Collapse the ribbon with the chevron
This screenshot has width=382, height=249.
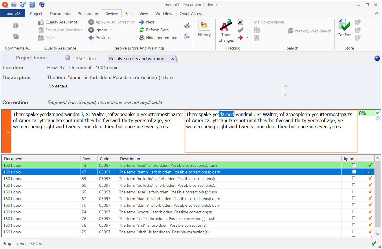tap(377, 13)
